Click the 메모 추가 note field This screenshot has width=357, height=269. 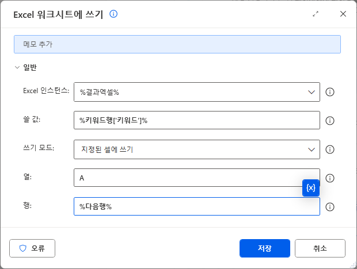pos(177,44)
